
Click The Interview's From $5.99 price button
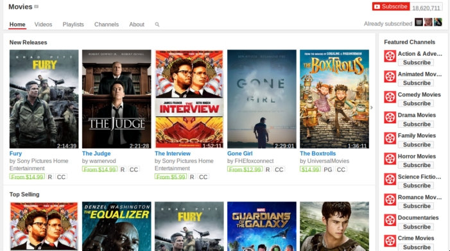point(171,177)
